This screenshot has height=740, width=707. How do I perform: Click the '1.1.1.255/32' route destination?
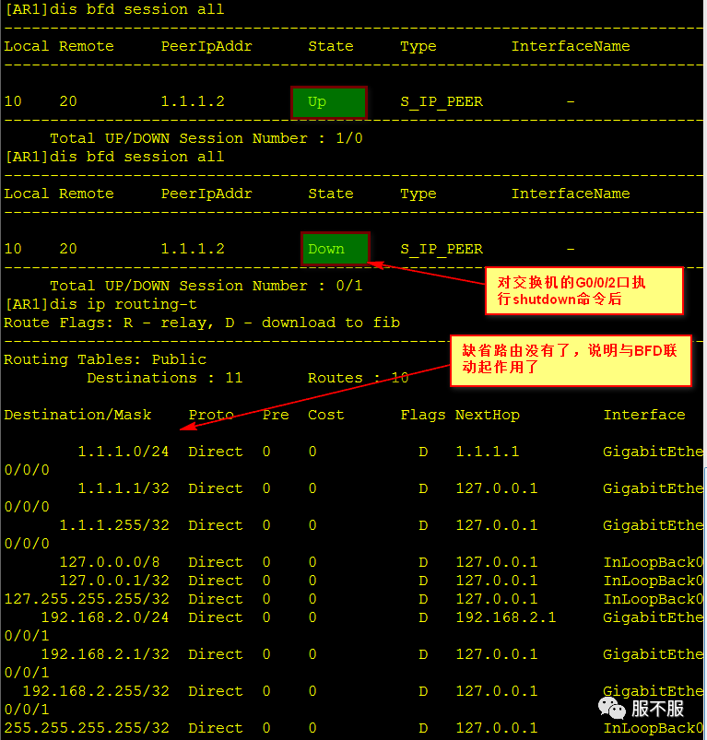[114, 525]
